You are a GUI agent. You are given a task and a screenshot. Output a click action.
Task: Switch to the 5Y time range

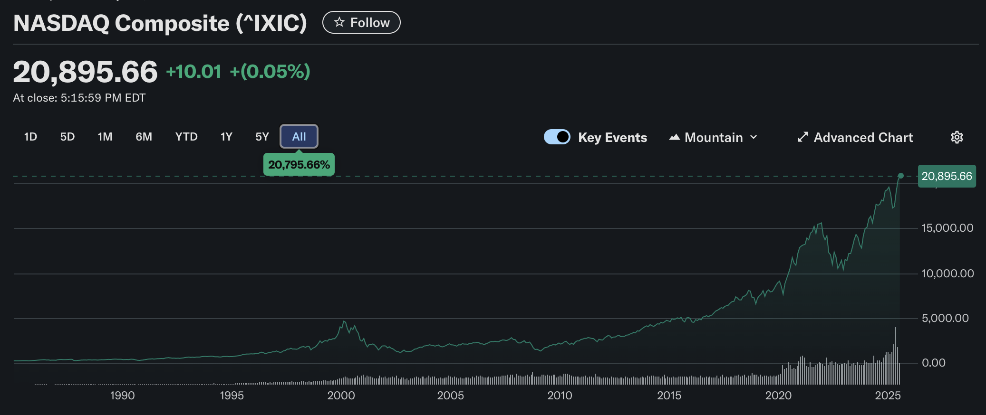[x=262, y=137]
